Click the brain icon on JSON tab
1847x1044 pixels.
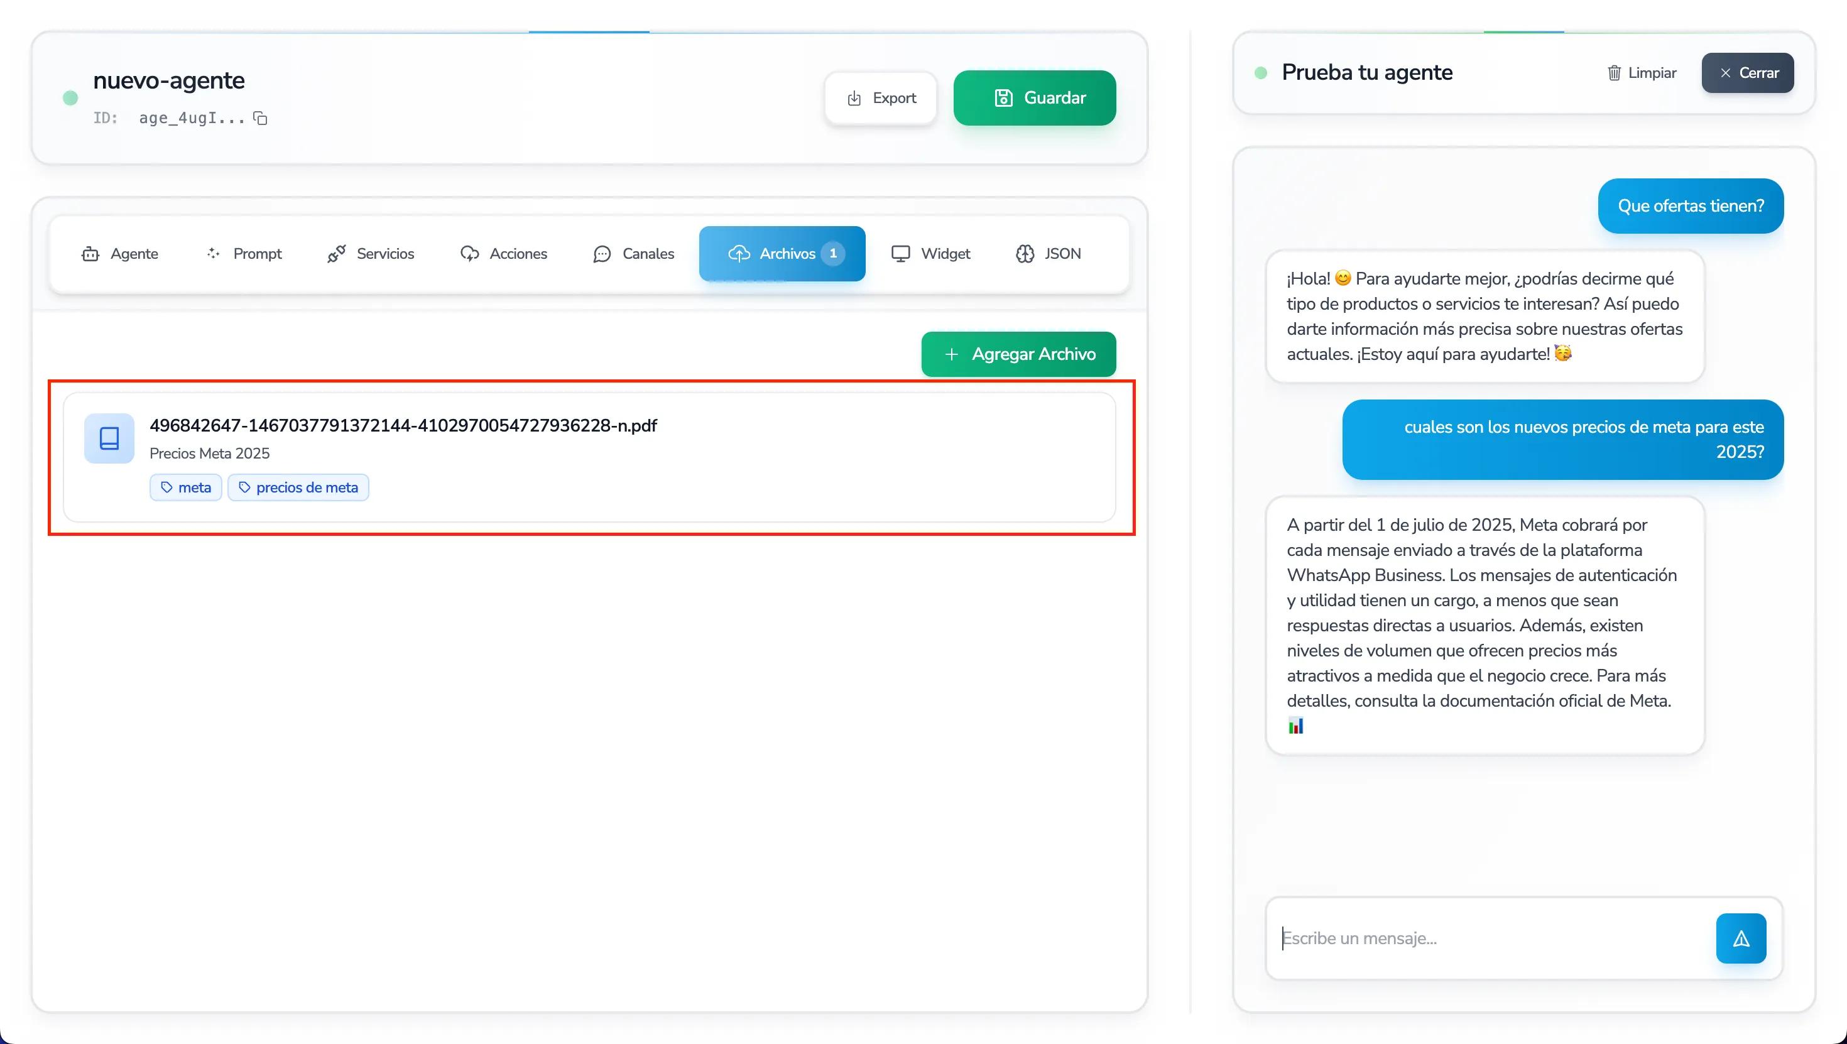1025,254
